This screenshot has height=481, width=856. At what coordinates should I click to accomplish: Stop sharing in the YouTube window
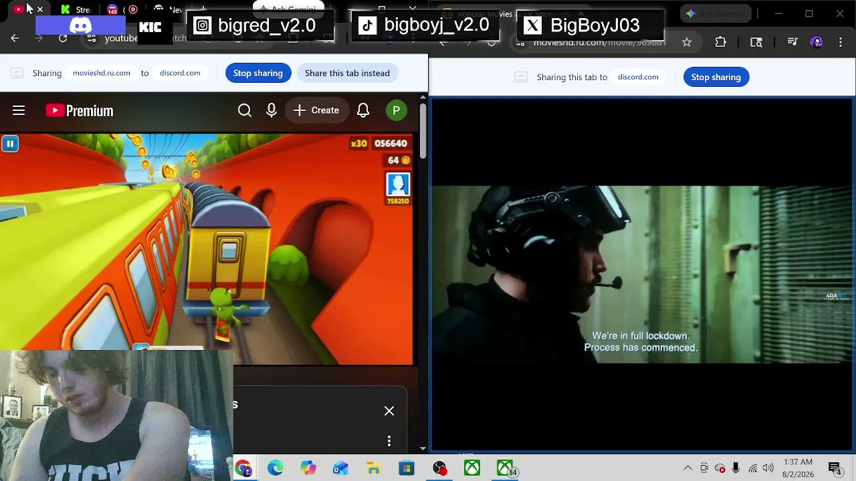click(258, 73)
